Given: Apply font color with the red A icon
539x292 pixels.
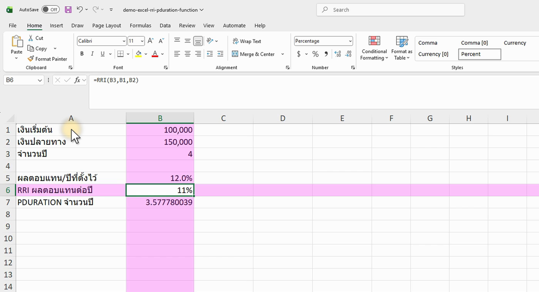Looking at the screenshot, I should click(x=155, y=54).
